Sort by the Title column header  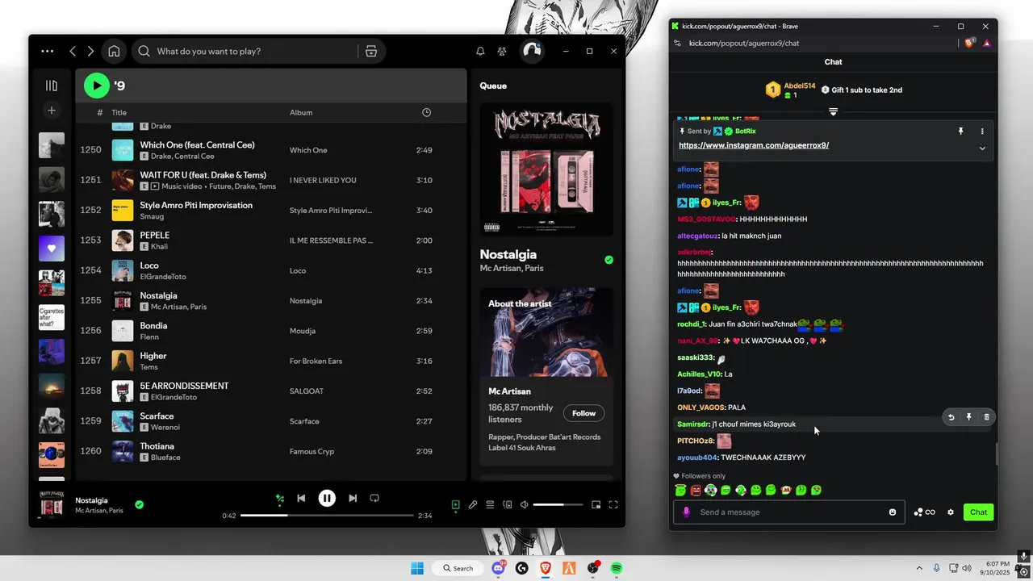119,112
